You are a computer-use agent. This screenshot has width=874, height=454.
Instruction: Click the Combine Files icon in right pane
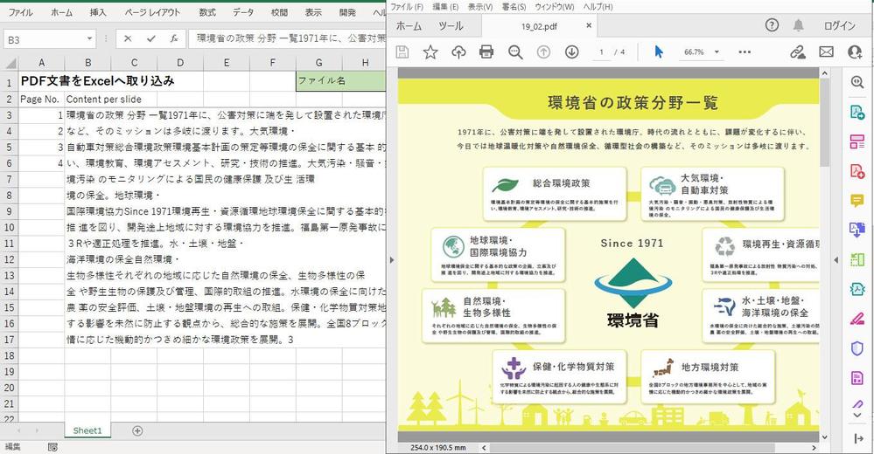[857, 230]
